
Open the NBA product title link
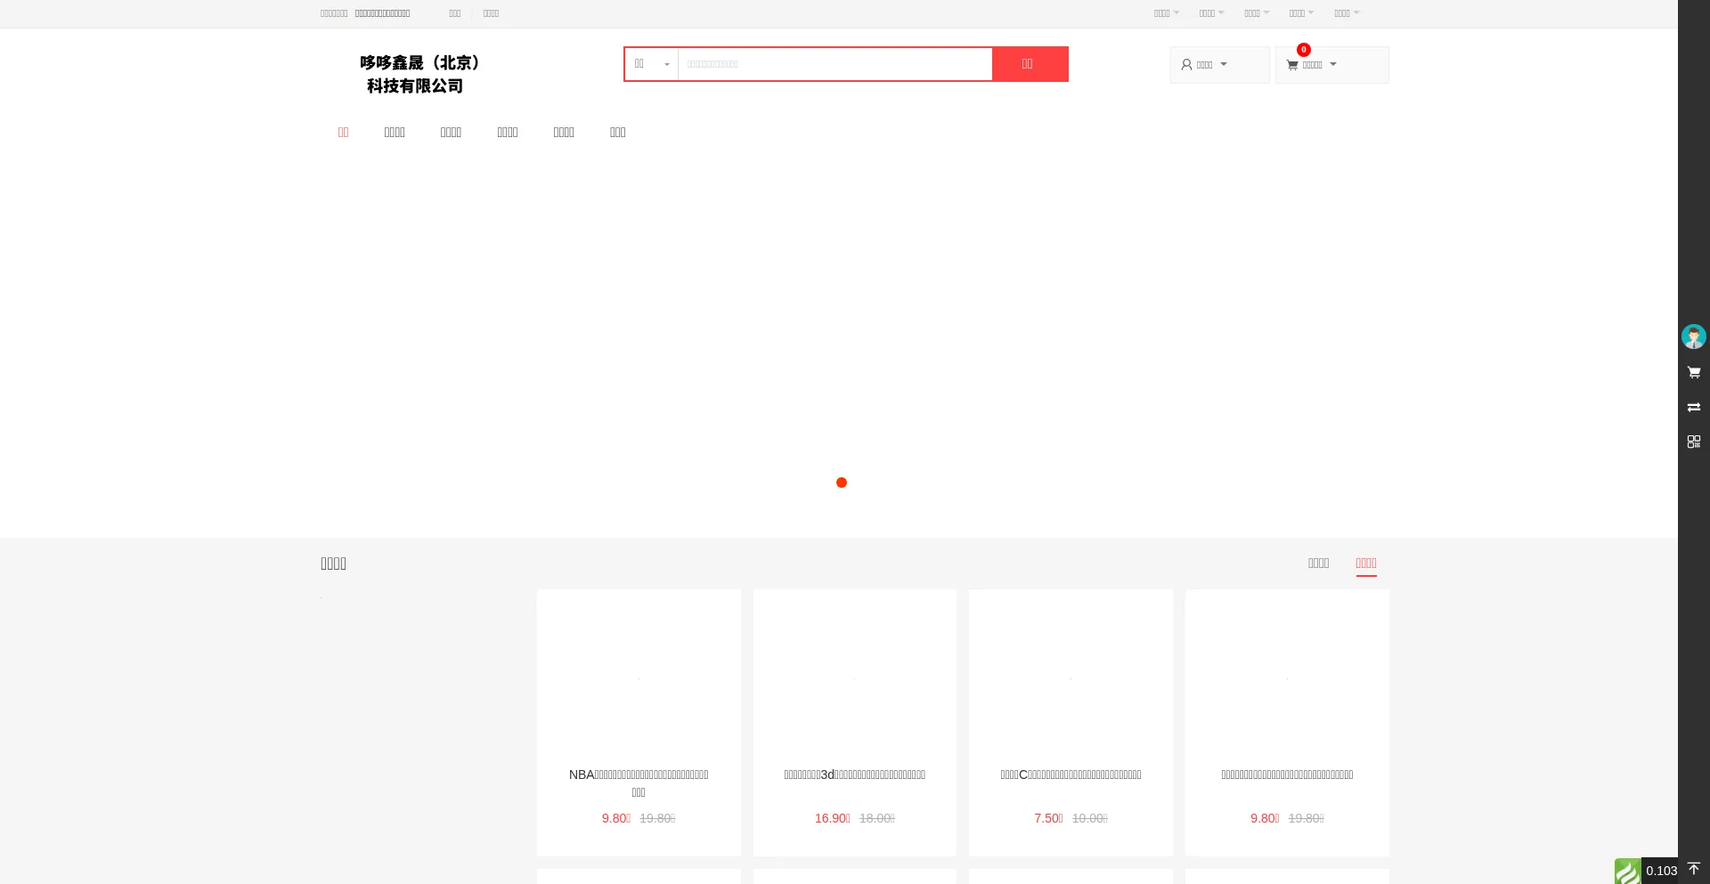tap(639, 783)
